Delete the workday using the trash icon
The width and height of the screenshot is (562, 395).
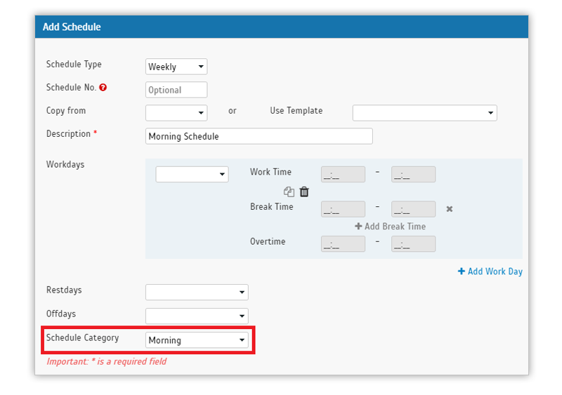pyautogui.click(x=304, y=192)
